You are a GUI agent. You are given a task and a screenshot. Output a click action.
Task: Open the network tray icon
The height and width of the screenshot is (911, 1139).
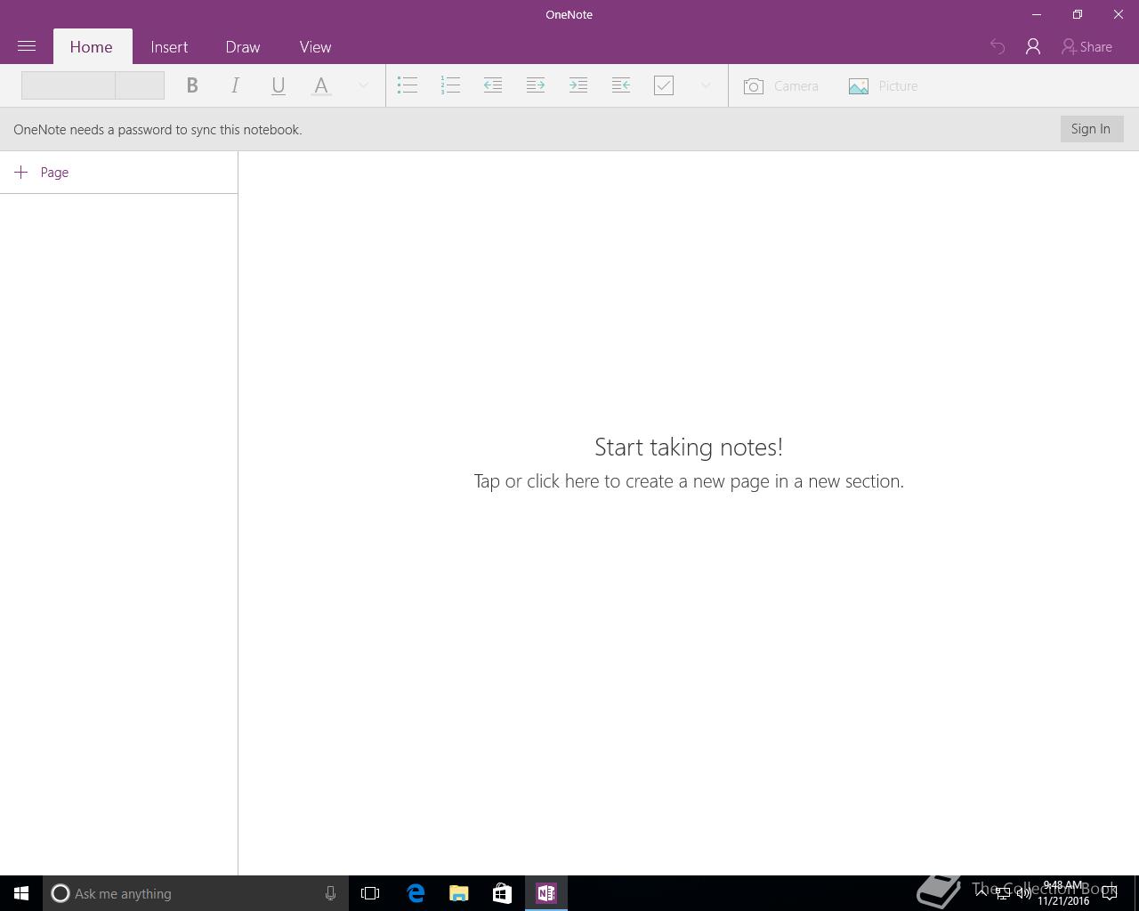click(1003, 893)
